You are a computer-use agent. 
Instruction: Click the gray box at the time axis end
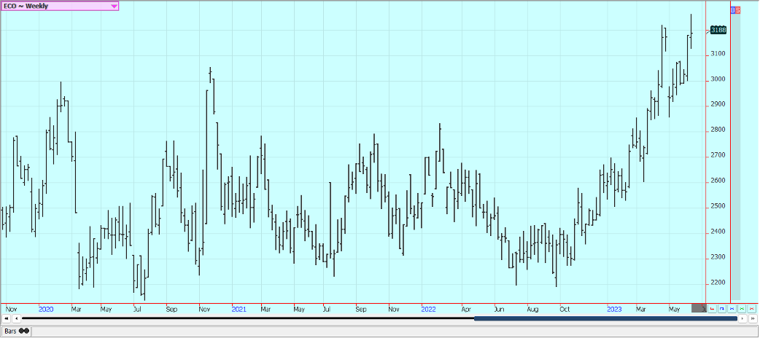point(699,308)
